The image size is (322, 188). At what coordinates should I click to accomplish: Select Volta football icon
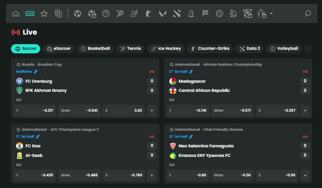(247, 13)
